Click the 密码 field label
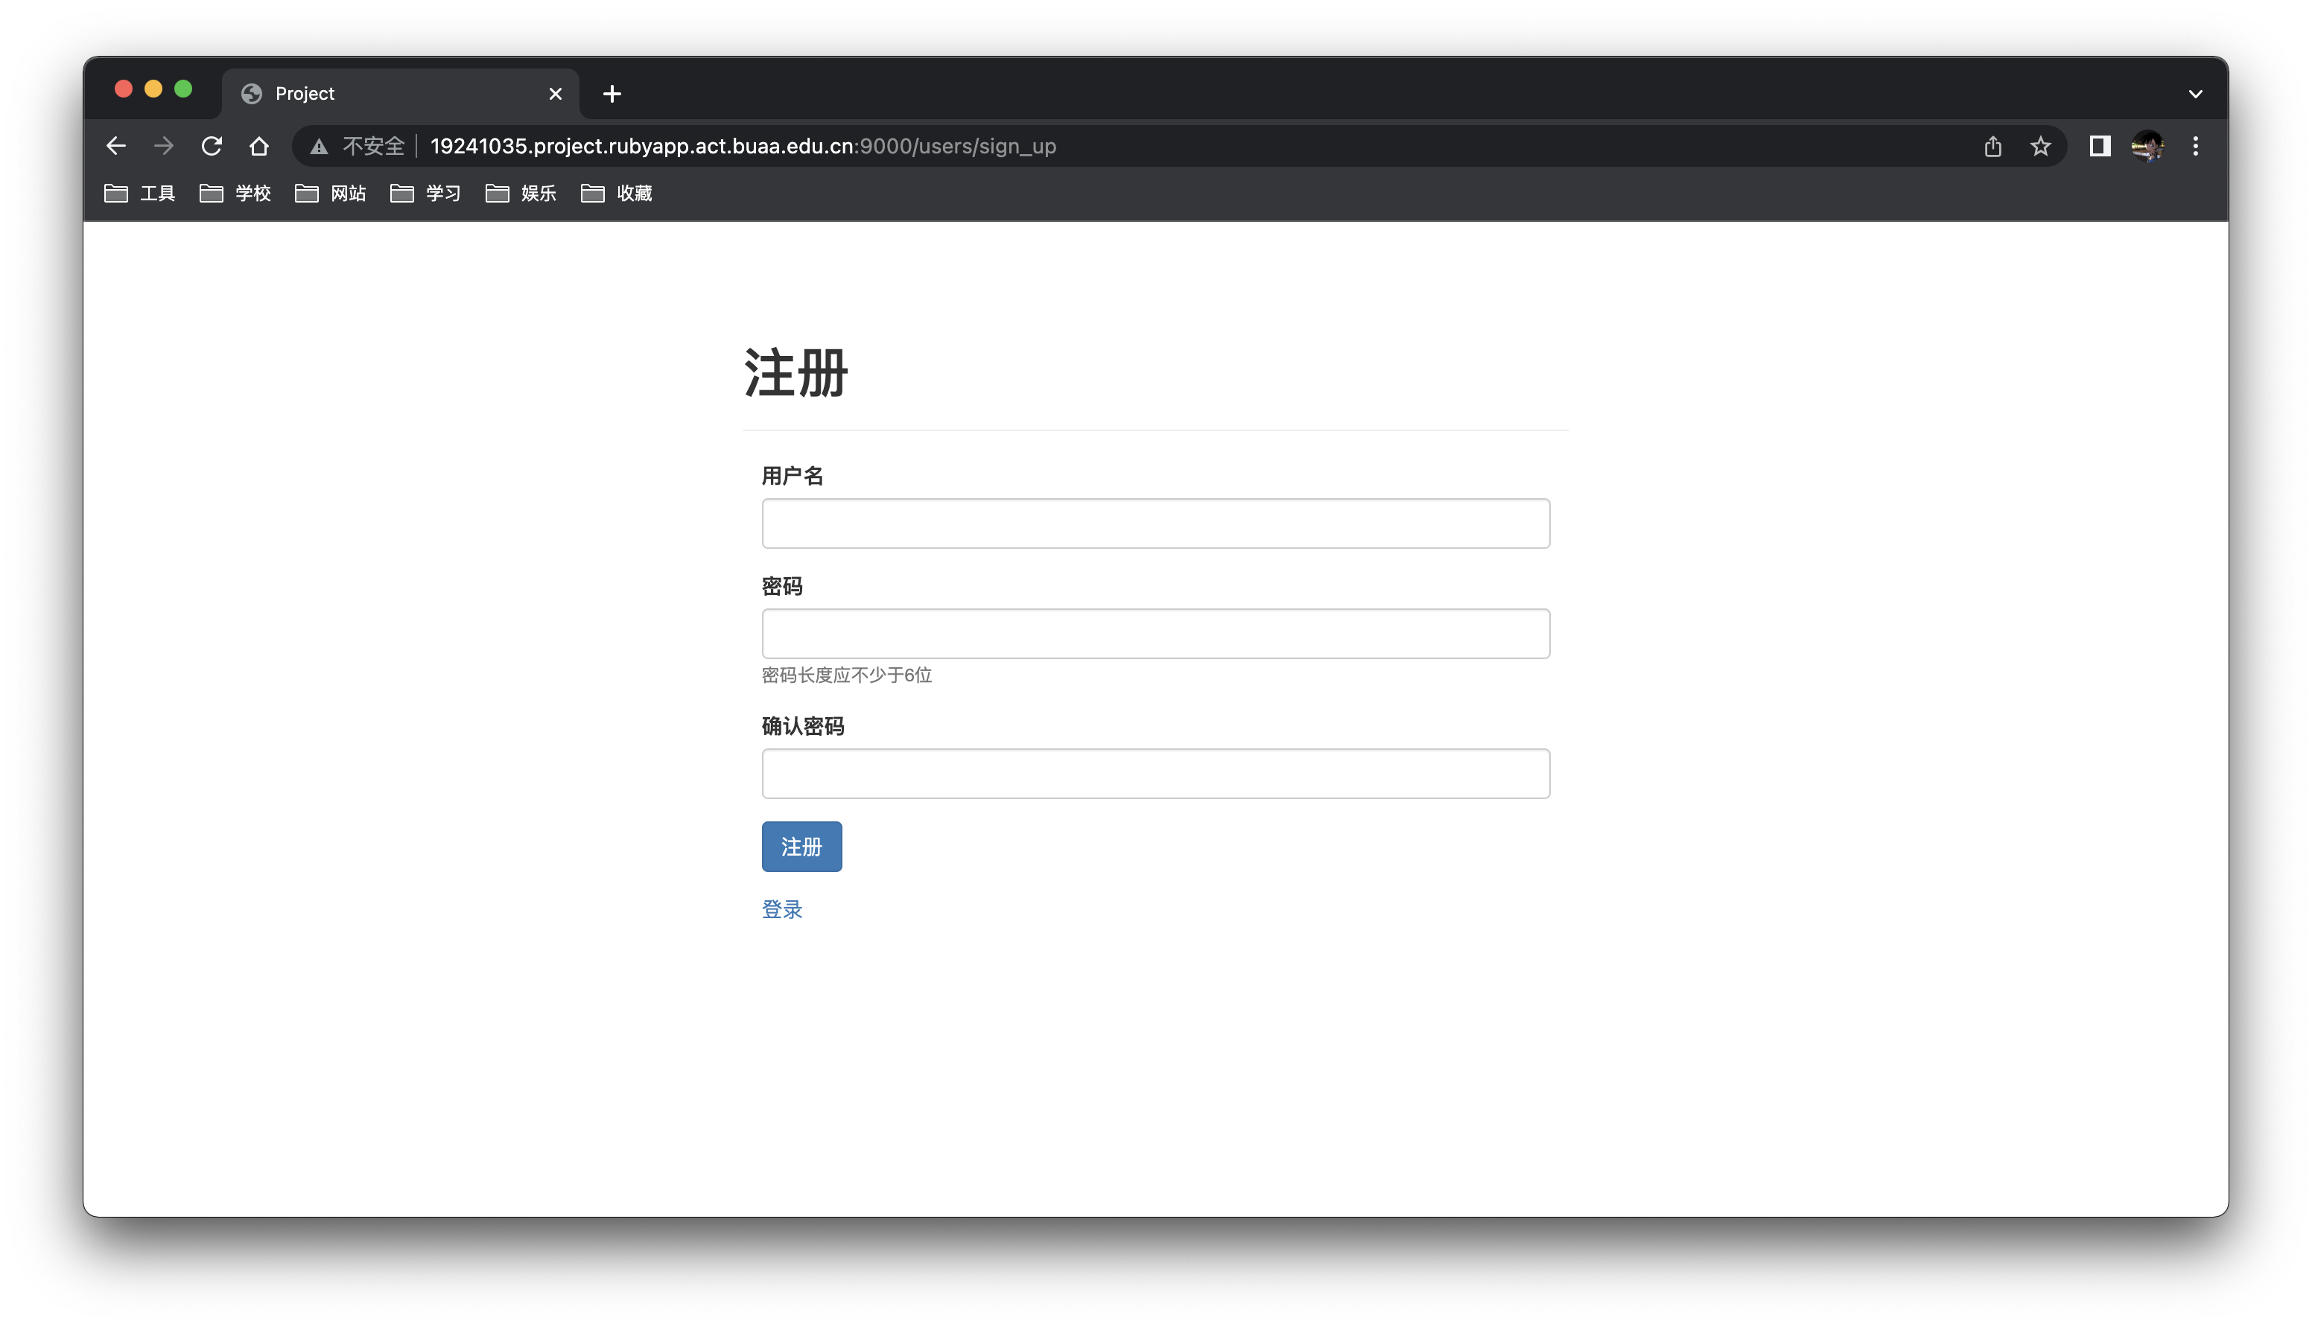The width and height of the screenshot is (2312, 1327). click(782, 586)
